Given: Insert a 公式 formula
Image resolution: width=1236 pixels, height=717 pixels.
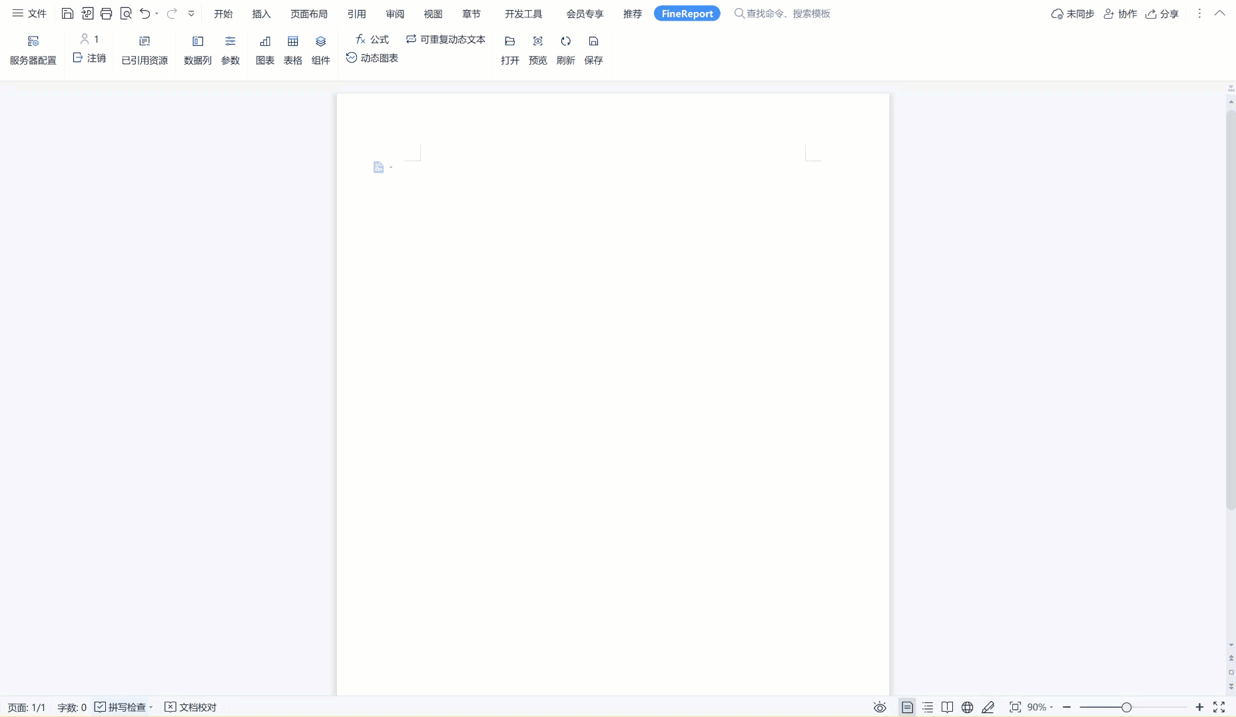Looking at the screenshot, I should coord(372,39).
